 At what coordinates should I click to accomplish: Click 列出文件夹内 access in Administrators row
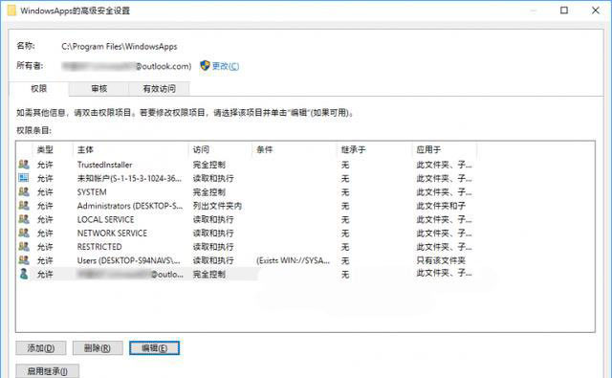[217, 206]
